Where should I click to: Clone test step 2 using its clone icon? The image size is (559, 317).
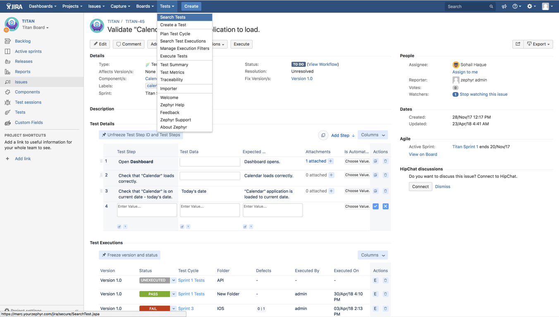tap(375, 175)
